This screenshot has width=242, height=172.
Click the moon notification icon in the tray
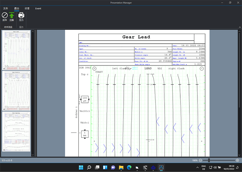(x=237, y=167)
